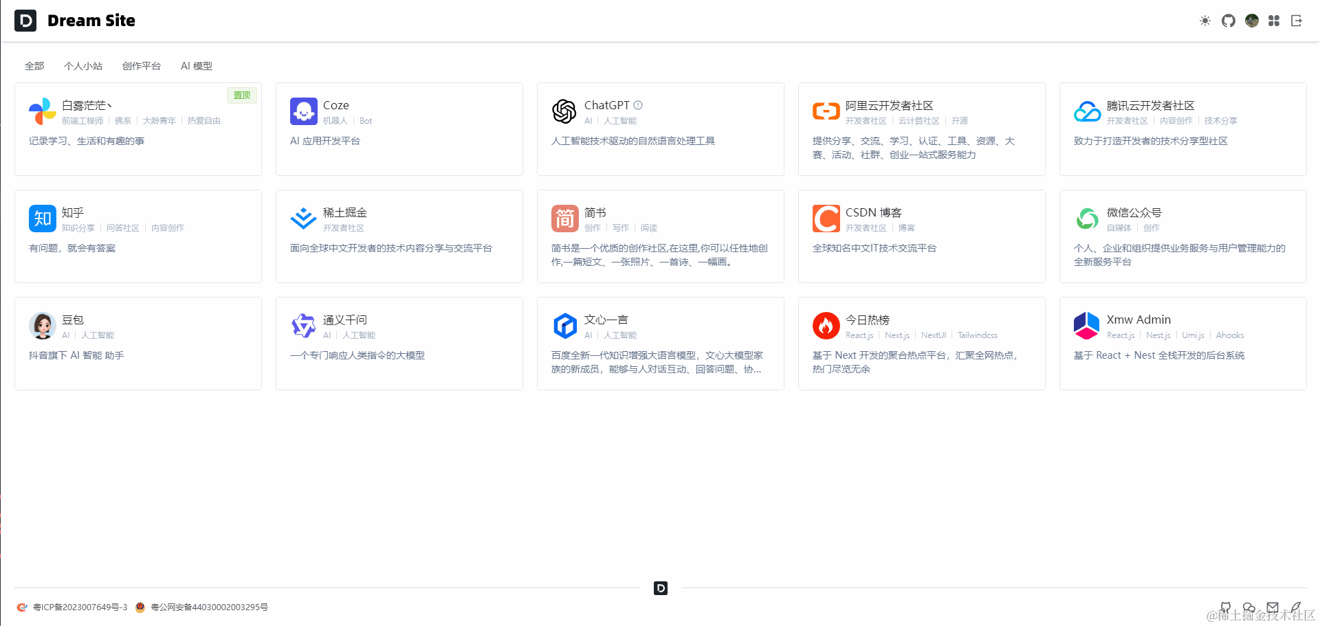
Task: Click '全球知名中文IT技术交流平台' description
Action: coord(874,248)
